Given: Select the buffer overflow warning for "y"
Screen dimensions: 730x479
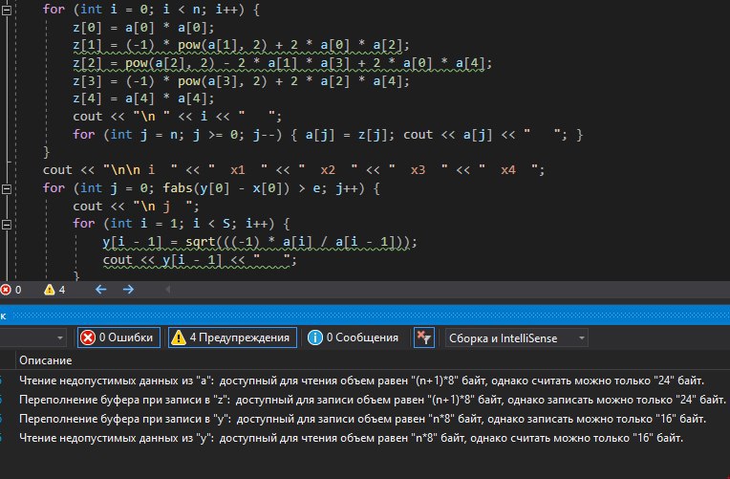Looking at the screenshot, I should [363, 420].
